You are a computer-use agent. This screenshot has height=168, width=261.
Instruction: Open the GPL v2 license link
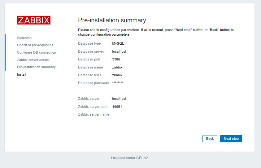[x=142, y=158]
